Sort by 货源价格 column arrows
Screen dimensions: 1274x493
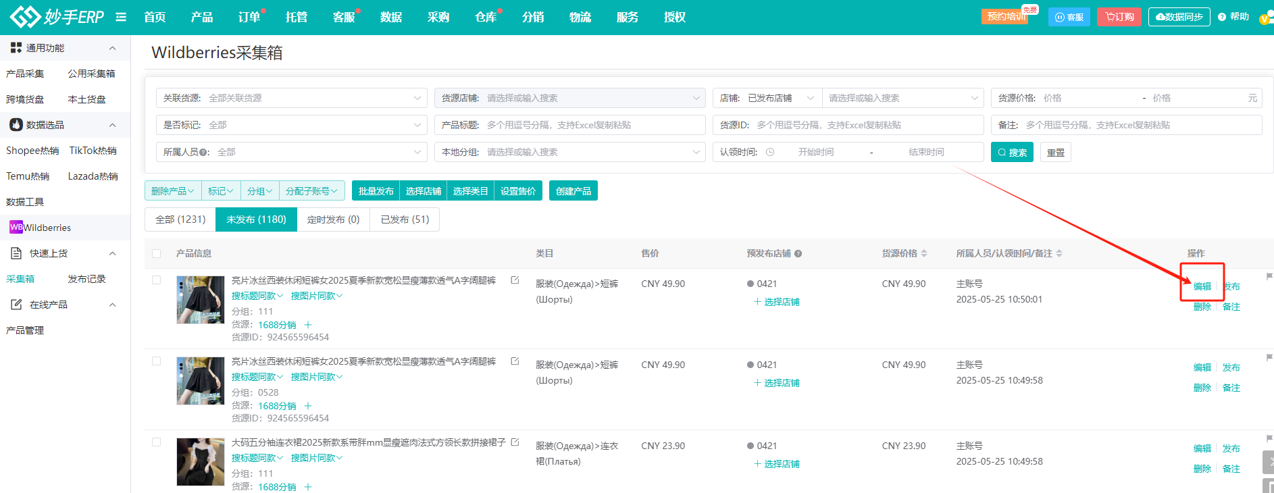pyautogui.click(x=924, y=253)
